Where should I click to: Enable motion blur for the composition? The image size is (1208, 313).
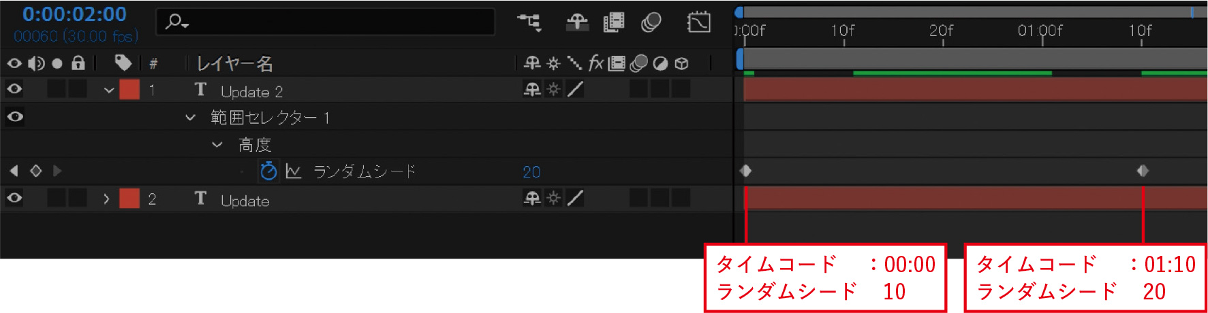[x=651, y=22]
